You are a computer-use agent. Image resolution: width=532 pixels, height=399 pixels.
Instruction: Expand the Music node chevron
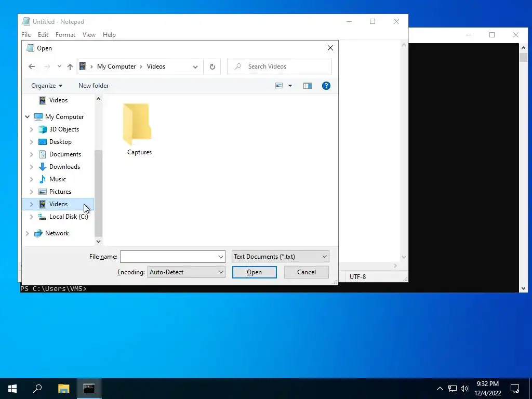[x=31, y=179]
